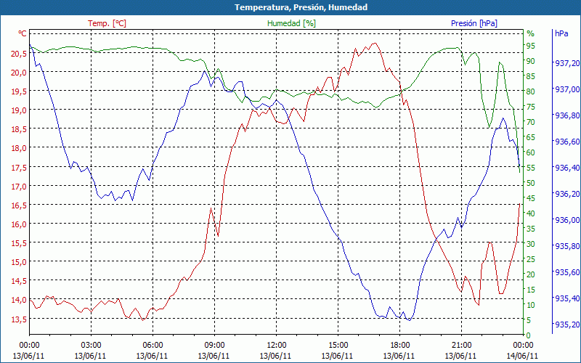This screenshot has height=363, width=581.
Task: Click the 06:00 time axis label
Action: tap(153, 344)
